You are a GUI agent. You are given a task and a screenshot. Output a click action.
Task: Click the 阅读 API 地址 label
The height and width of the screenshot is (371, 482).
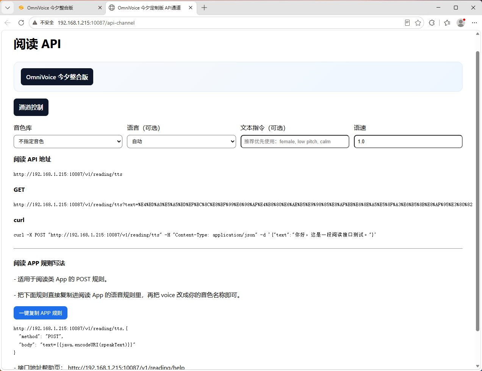click(x=32, y=159)
